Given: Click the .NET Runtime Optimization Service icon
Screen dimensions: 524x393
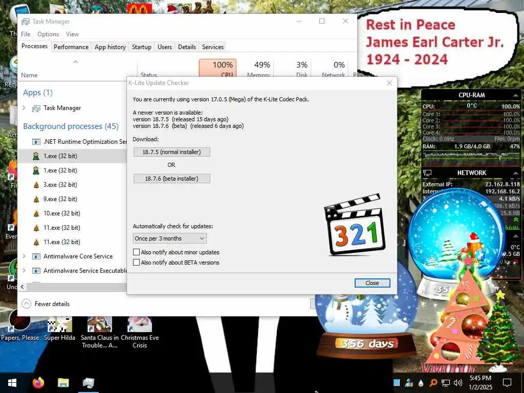Looking at the screenshot, I should coord(36,142).
